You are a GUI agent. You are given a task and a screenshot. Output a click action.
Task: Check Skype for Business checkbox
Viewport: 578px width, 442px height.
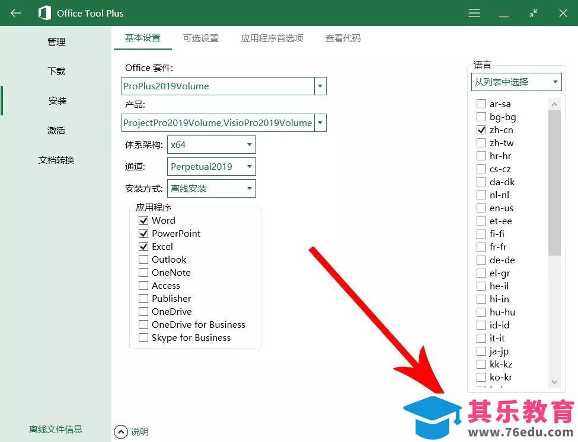coord(143,337)
